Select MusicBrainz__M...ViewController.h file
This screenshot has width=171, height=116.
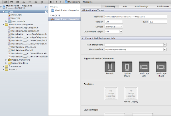coord(29,40)
